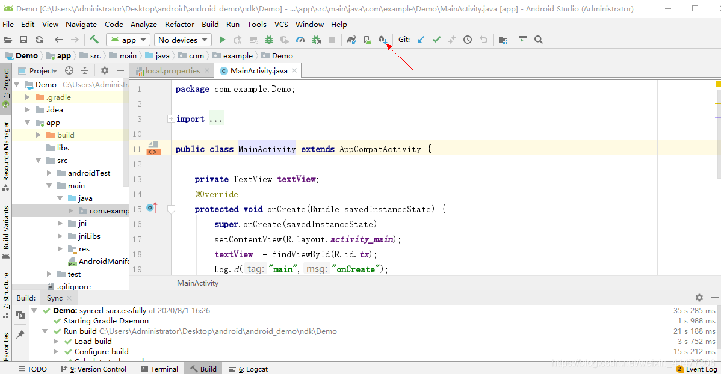Select the jniLibs folder in tree
721x374 pixels.
click(x=89, y=236)
